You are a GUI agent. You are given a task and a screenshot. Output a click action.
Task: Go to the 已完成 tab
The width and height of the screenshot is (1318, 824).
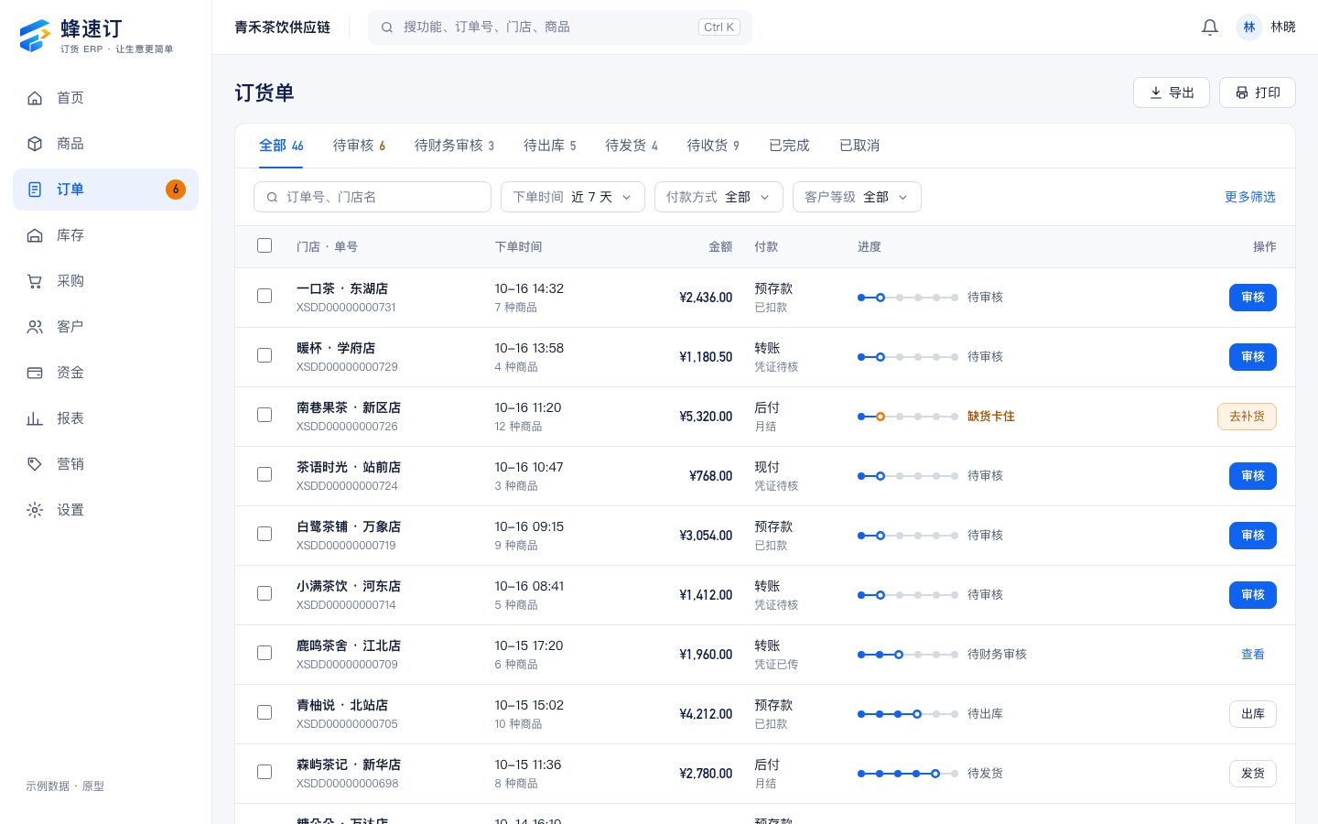(789, 146)
